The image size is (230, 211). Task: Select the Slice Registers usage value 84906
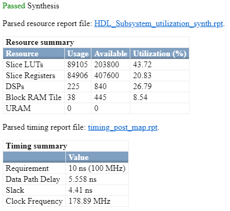click(x=77, y=76)
